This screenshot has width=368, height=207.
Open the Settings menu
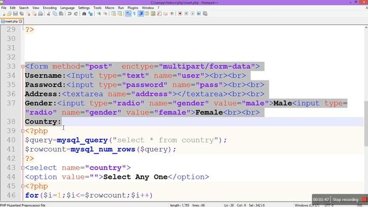pos(84,7)
